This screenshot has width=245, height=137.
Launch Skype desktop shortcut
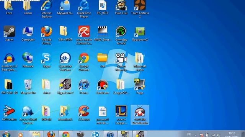tap(47, 60)
